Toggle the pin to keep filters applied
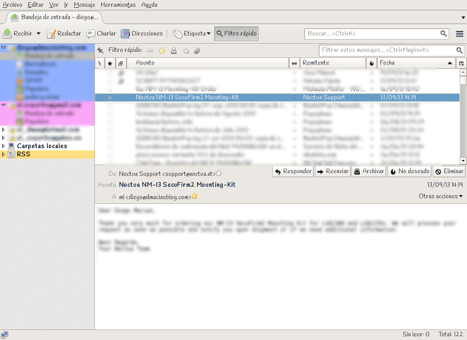467x340 pixels. (x=100, y=50)
